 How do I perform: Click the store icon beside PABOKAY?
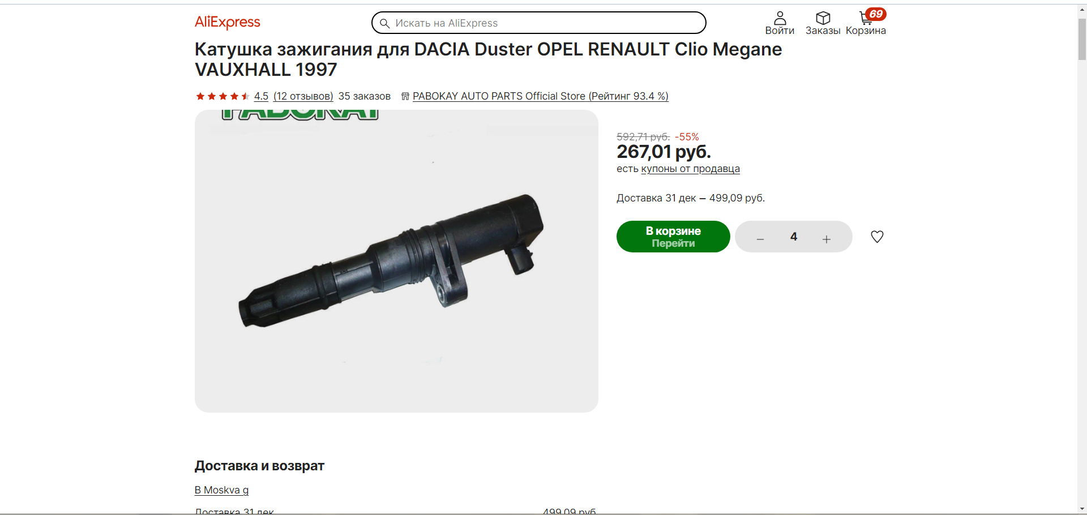[405, 96]
